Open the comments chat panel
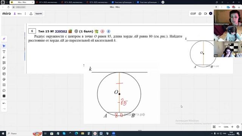The image size is (242, 136). tap(200, 14)
